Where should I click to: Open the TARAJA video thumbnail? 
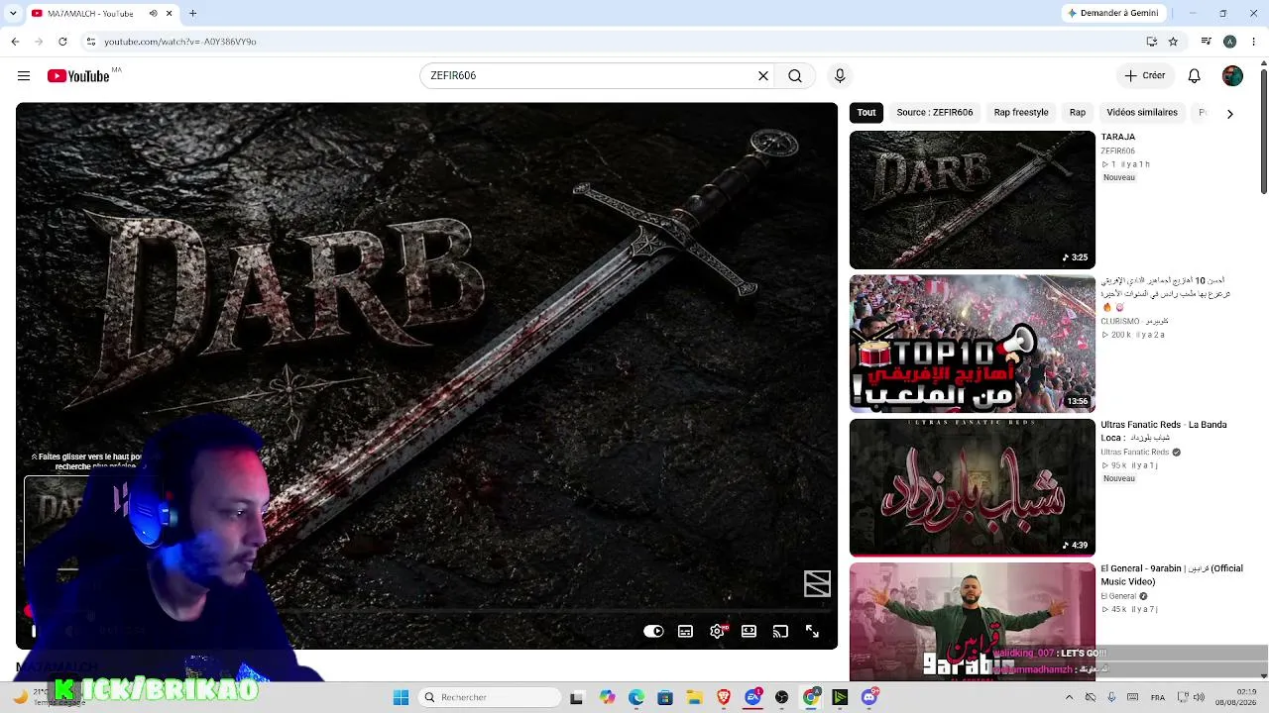973,200
